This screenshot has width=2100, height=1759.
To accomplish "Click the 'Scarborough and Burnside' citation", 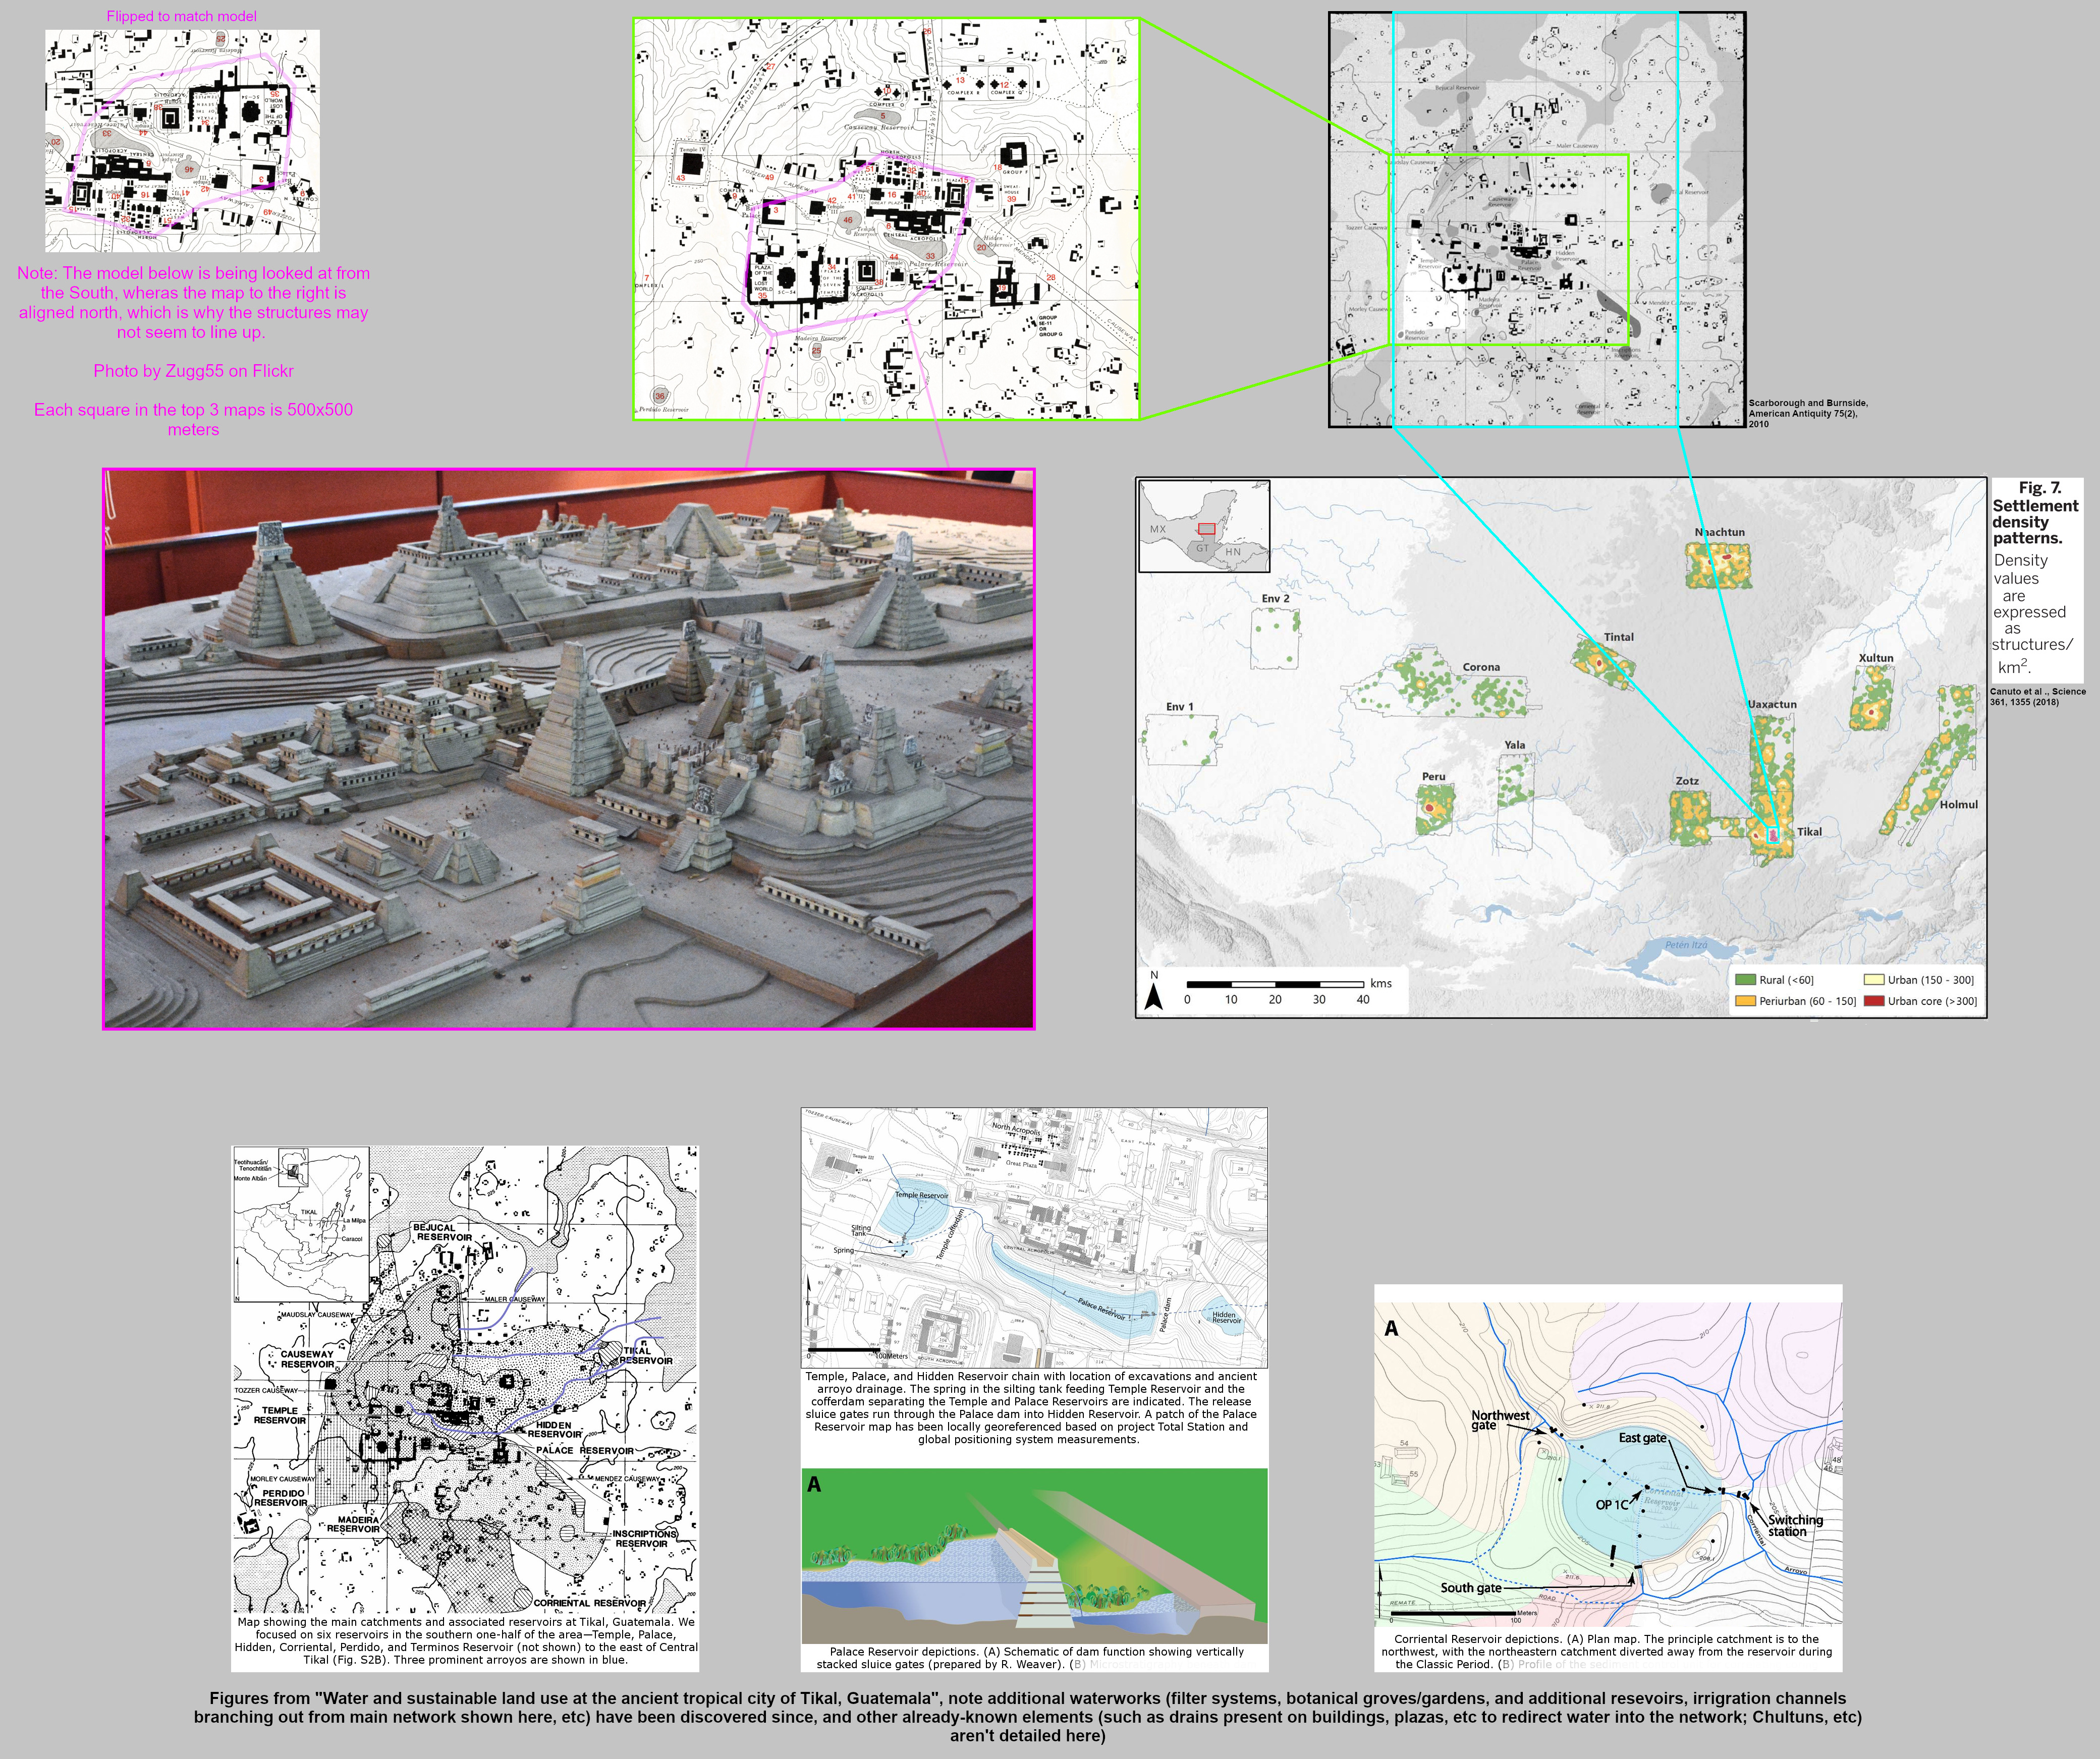I will pyautogui.click(x=1808, y=413).
